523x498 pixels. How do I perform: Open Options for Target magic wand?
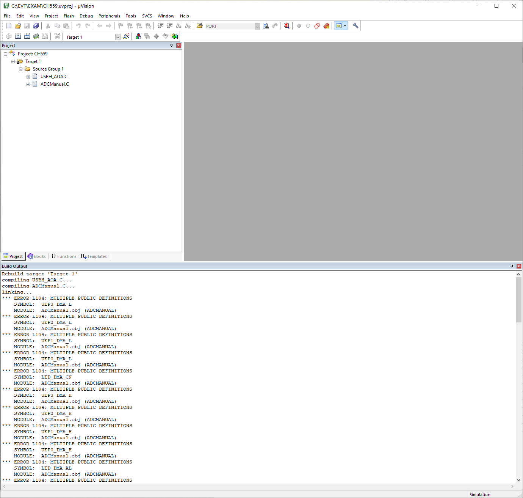[x=126, y=36]
